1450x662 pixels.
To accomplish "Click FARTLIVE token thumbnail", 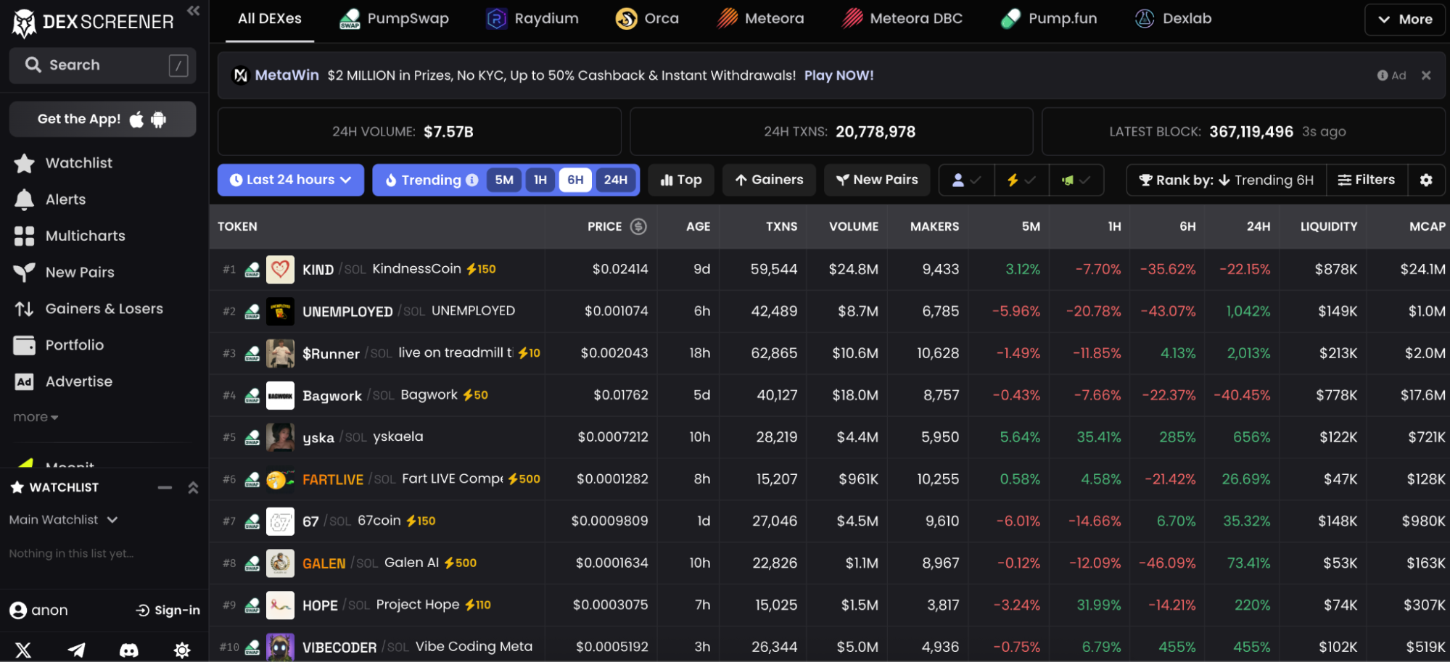I will click(280, 479).
